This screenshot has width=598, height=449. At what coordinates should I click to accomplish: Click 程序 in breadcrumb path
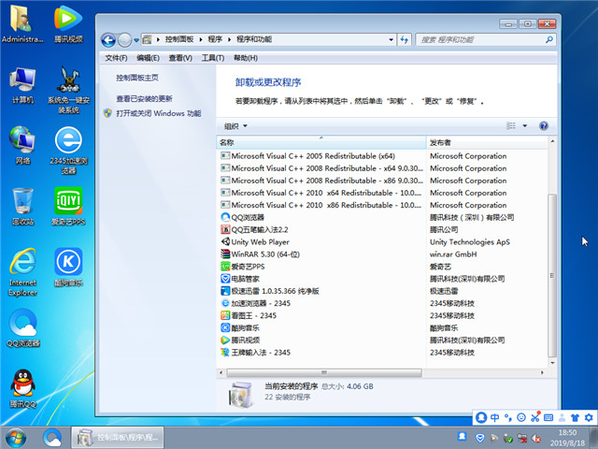215,39
